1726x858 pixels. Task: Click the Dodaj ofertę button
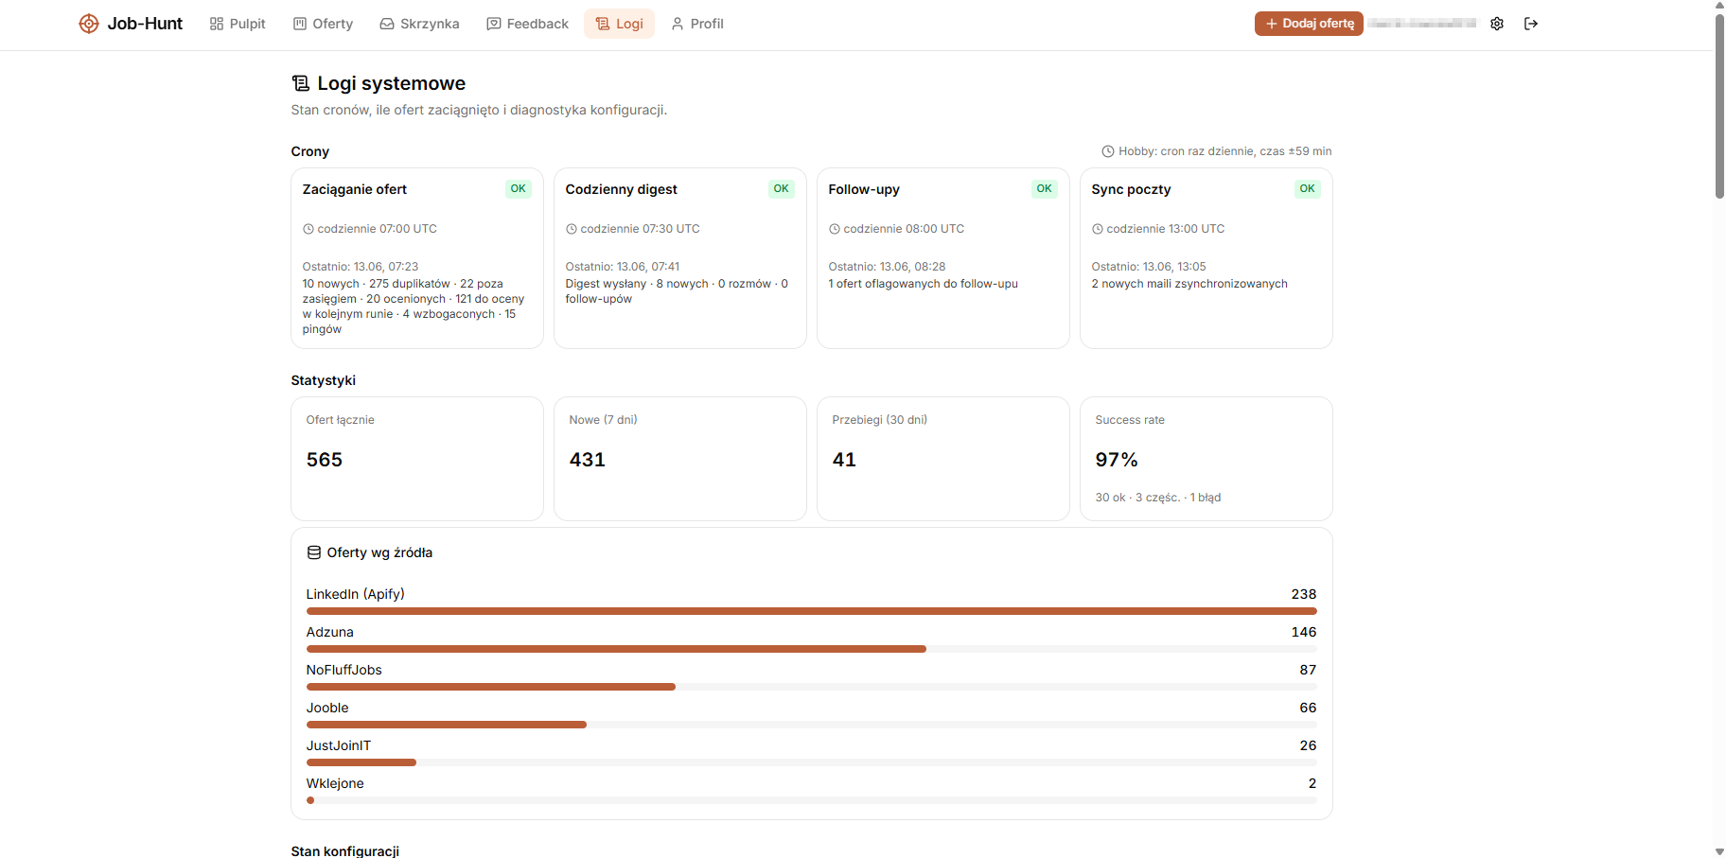[x=1309, y=24]
